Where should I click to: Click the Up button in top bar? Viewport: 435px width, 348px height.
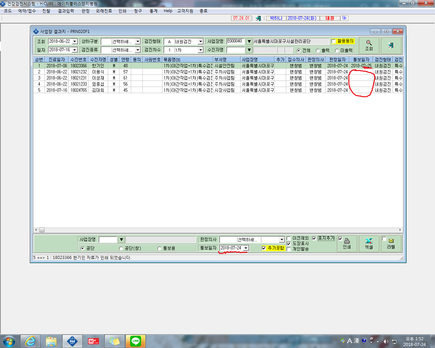point(344,18)
